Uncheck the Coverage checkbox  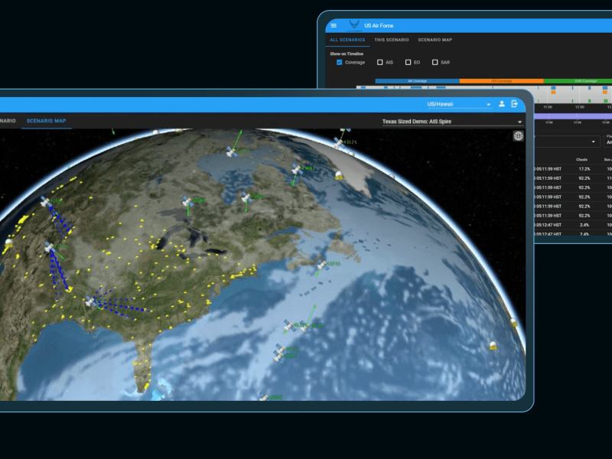pos(340,62)
